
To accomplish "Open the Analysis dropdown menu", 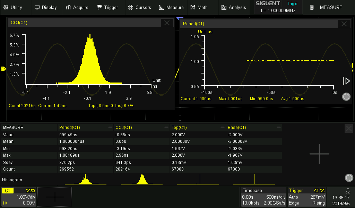I will tap(234, 7).
